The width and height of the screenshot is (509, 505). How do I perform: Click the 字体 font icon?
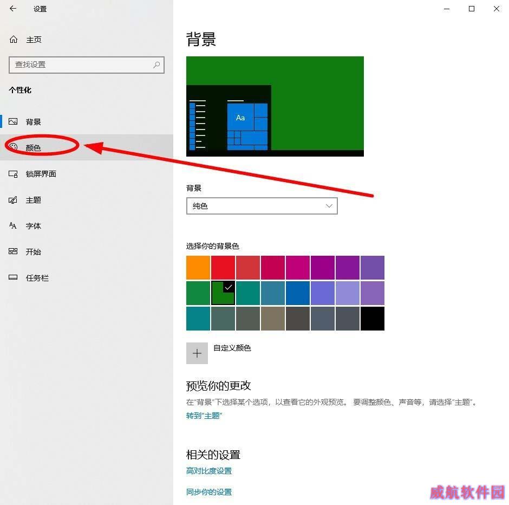(x=13, y=225)
